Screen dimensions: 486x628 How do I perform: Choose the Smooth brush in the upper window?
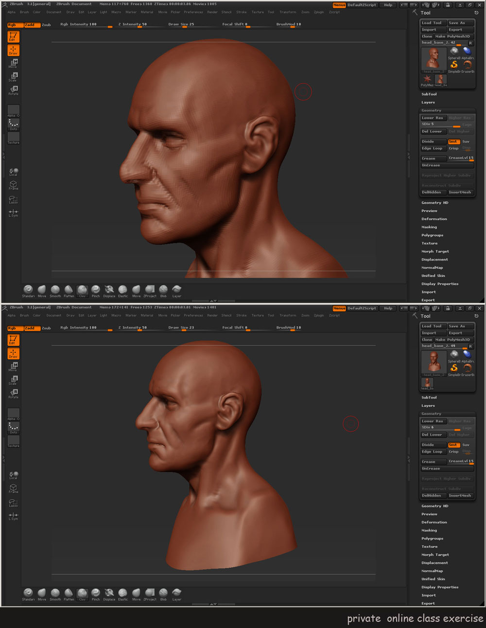click(x=55, y=291)
